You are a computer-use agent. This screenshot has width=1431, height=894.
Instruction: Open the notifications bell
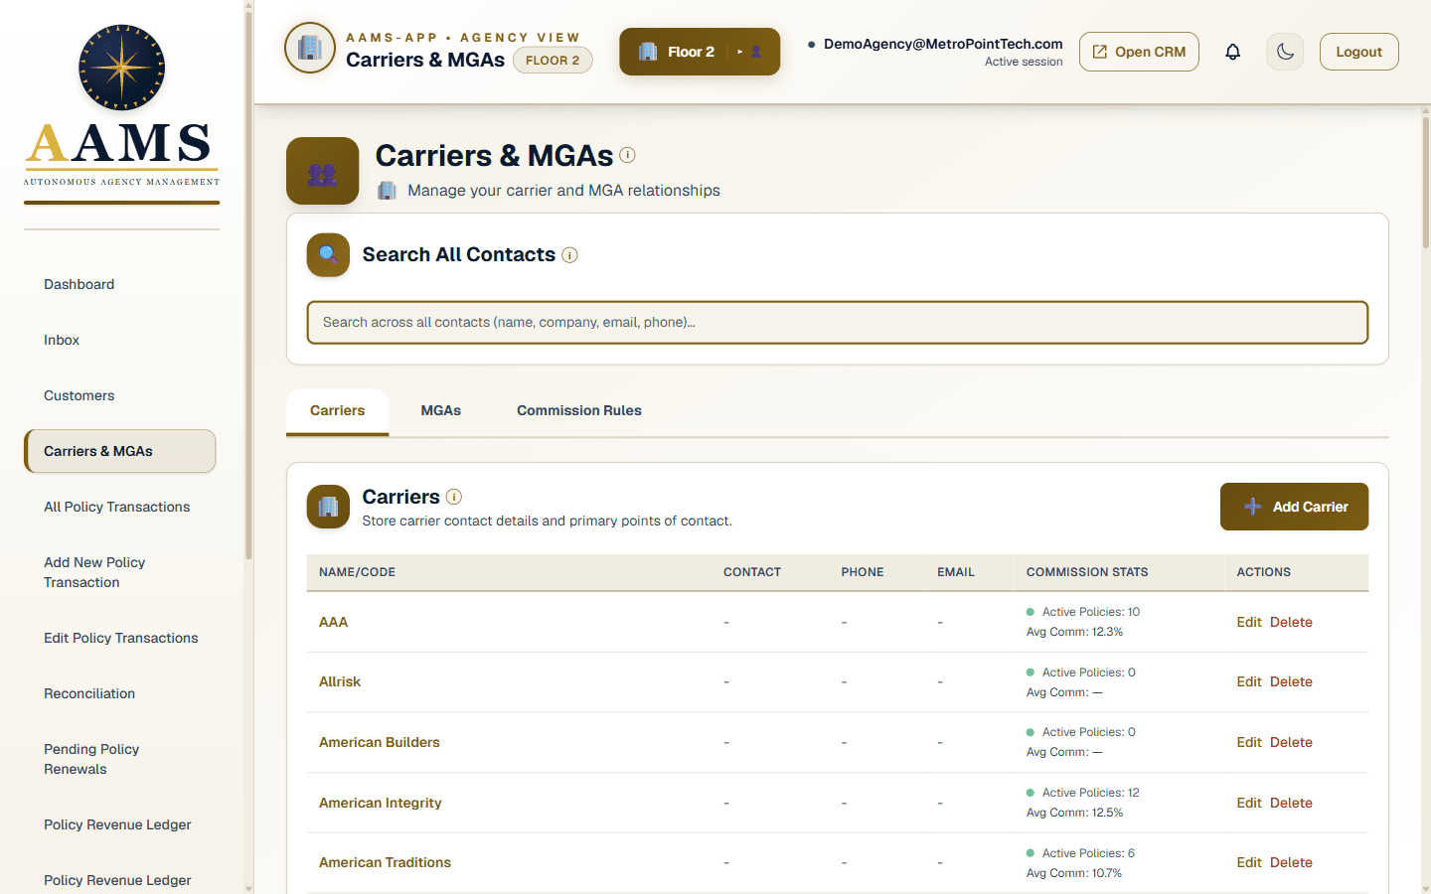(x=1232, y=52)
